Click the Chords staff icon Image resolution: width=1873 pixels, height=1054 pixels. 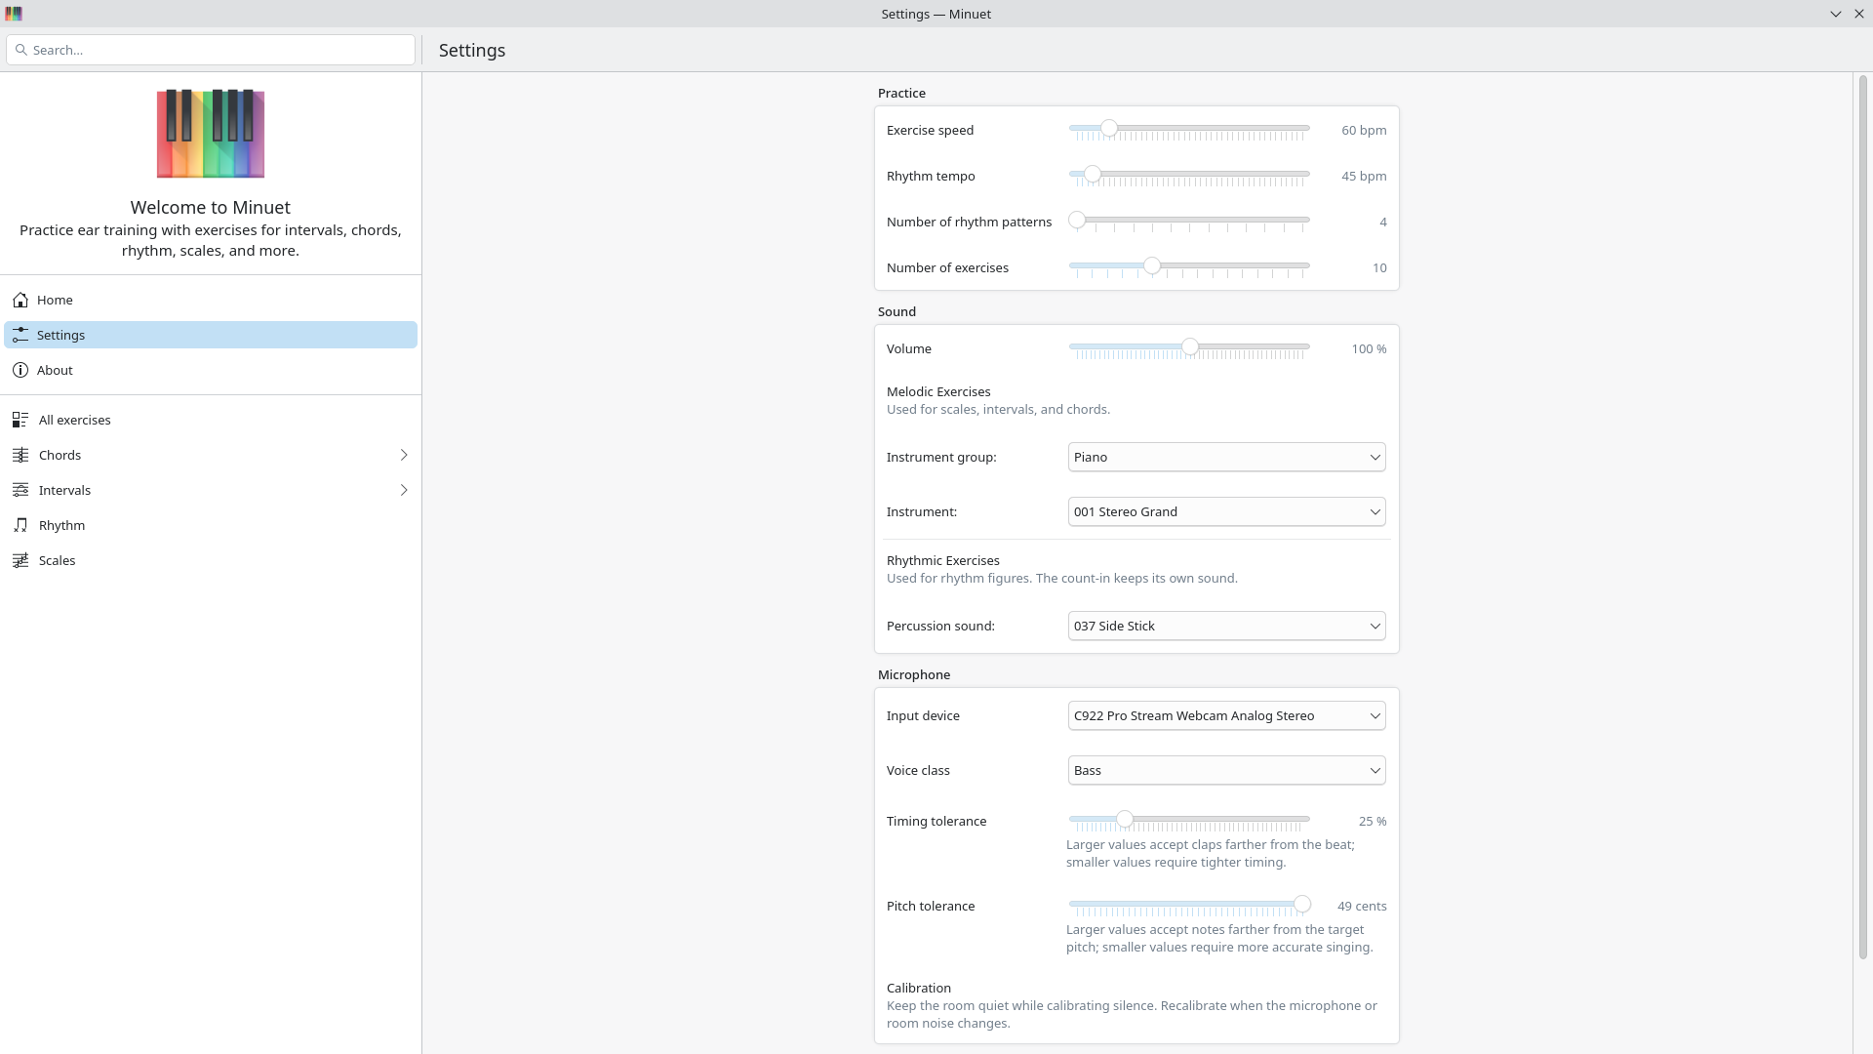pos(20,455)
